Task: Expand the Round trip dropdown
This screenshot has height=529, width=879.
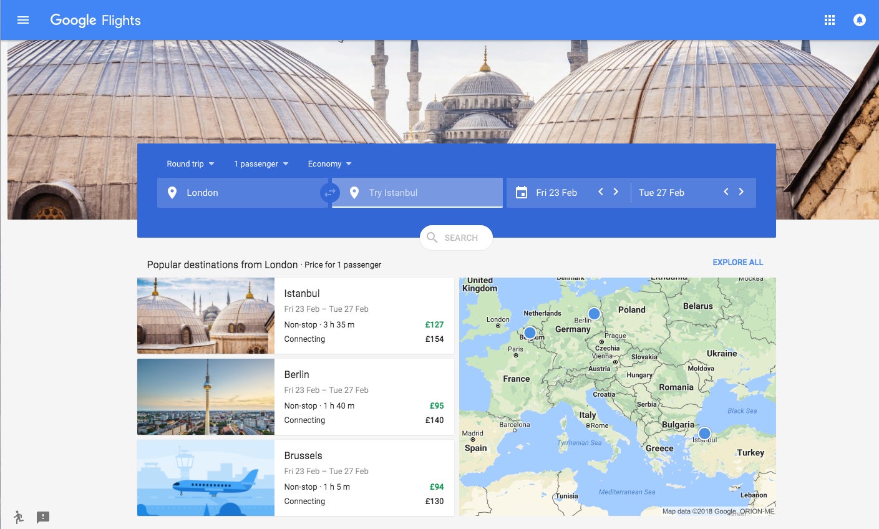Action: [190, 164]
